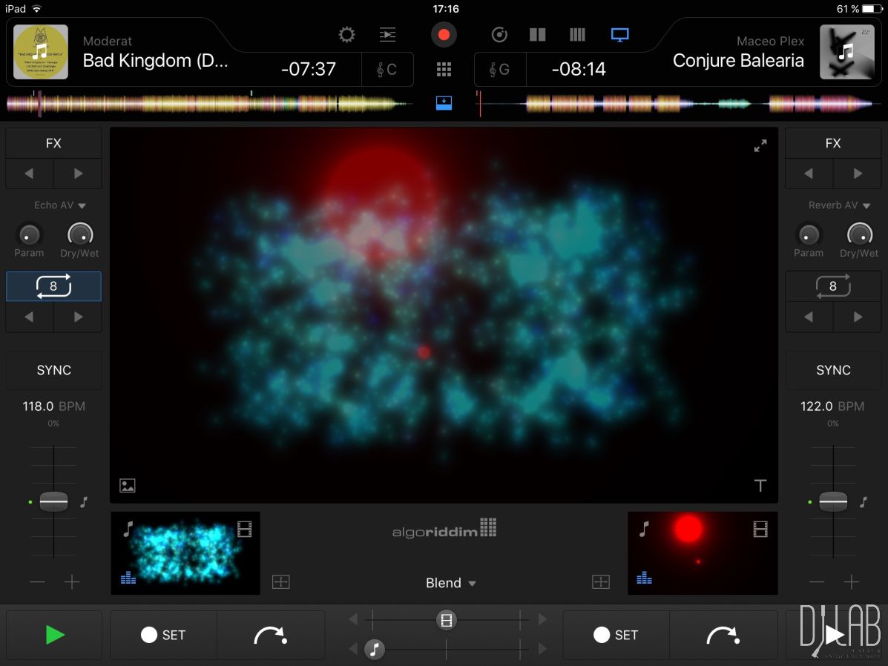Select the red visual thumbnail on right deck
The image size is (888, 666).
702,553
